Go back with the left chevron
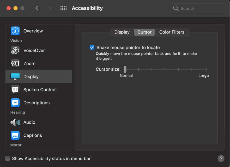Screen dimensions: 230x167 point(37,8)
